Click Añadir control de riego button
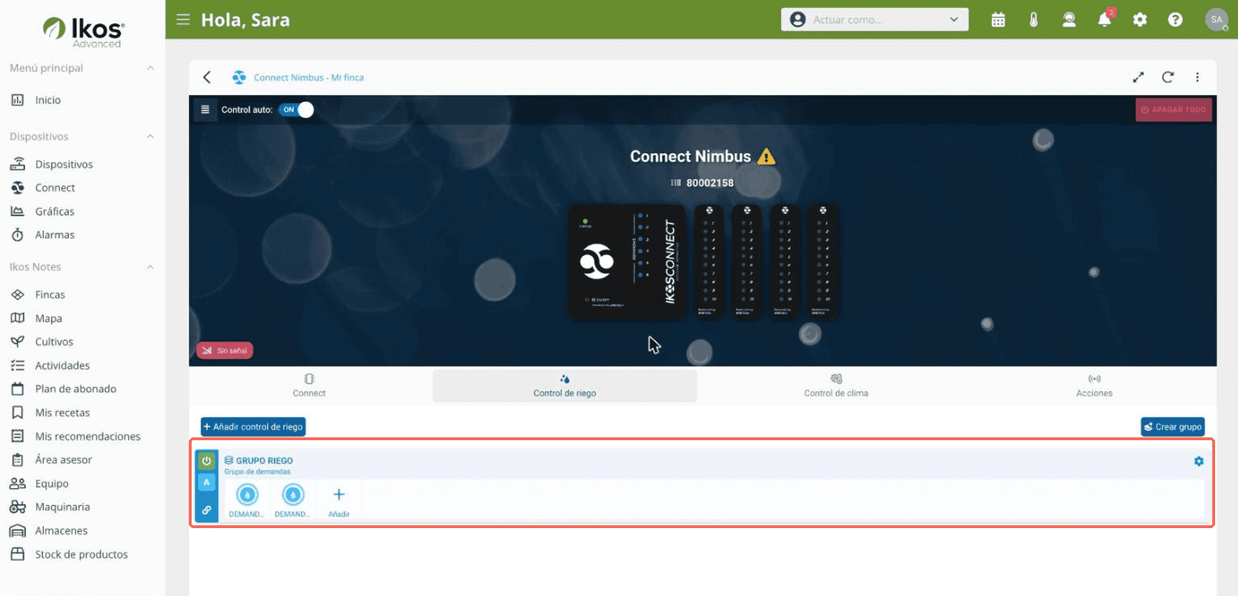Screen dimensions: 1238x596 (x=253, y=427)
